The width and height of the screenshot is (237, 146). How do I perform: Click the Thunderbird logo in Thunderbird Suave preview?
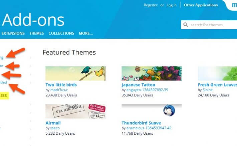click(x=169, y=110)
